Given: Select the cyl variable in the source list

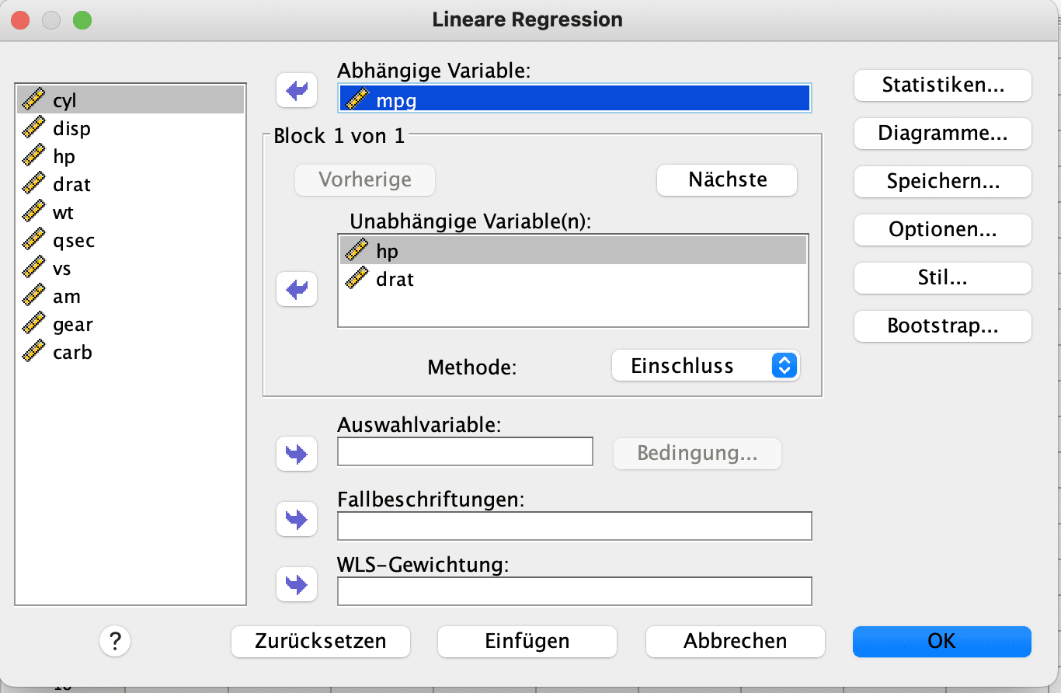Looking at the screenshot, I should pyautogui.click(x=64, y=100).
